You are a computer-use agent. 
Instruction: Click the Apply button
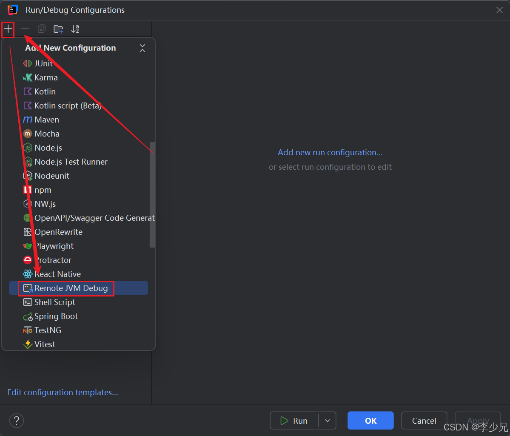point(478,421)
